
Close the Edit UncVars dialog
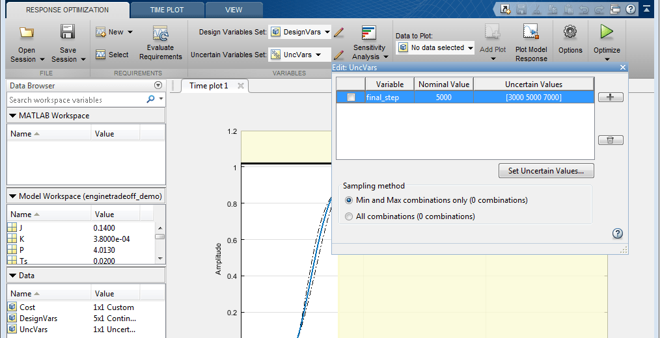point(623,67)
